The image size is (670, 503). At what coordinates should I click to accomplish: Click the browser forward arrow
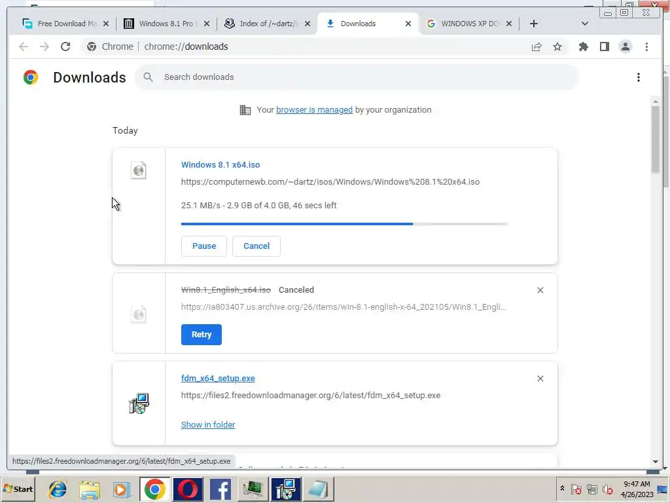(x=44, y=47)
